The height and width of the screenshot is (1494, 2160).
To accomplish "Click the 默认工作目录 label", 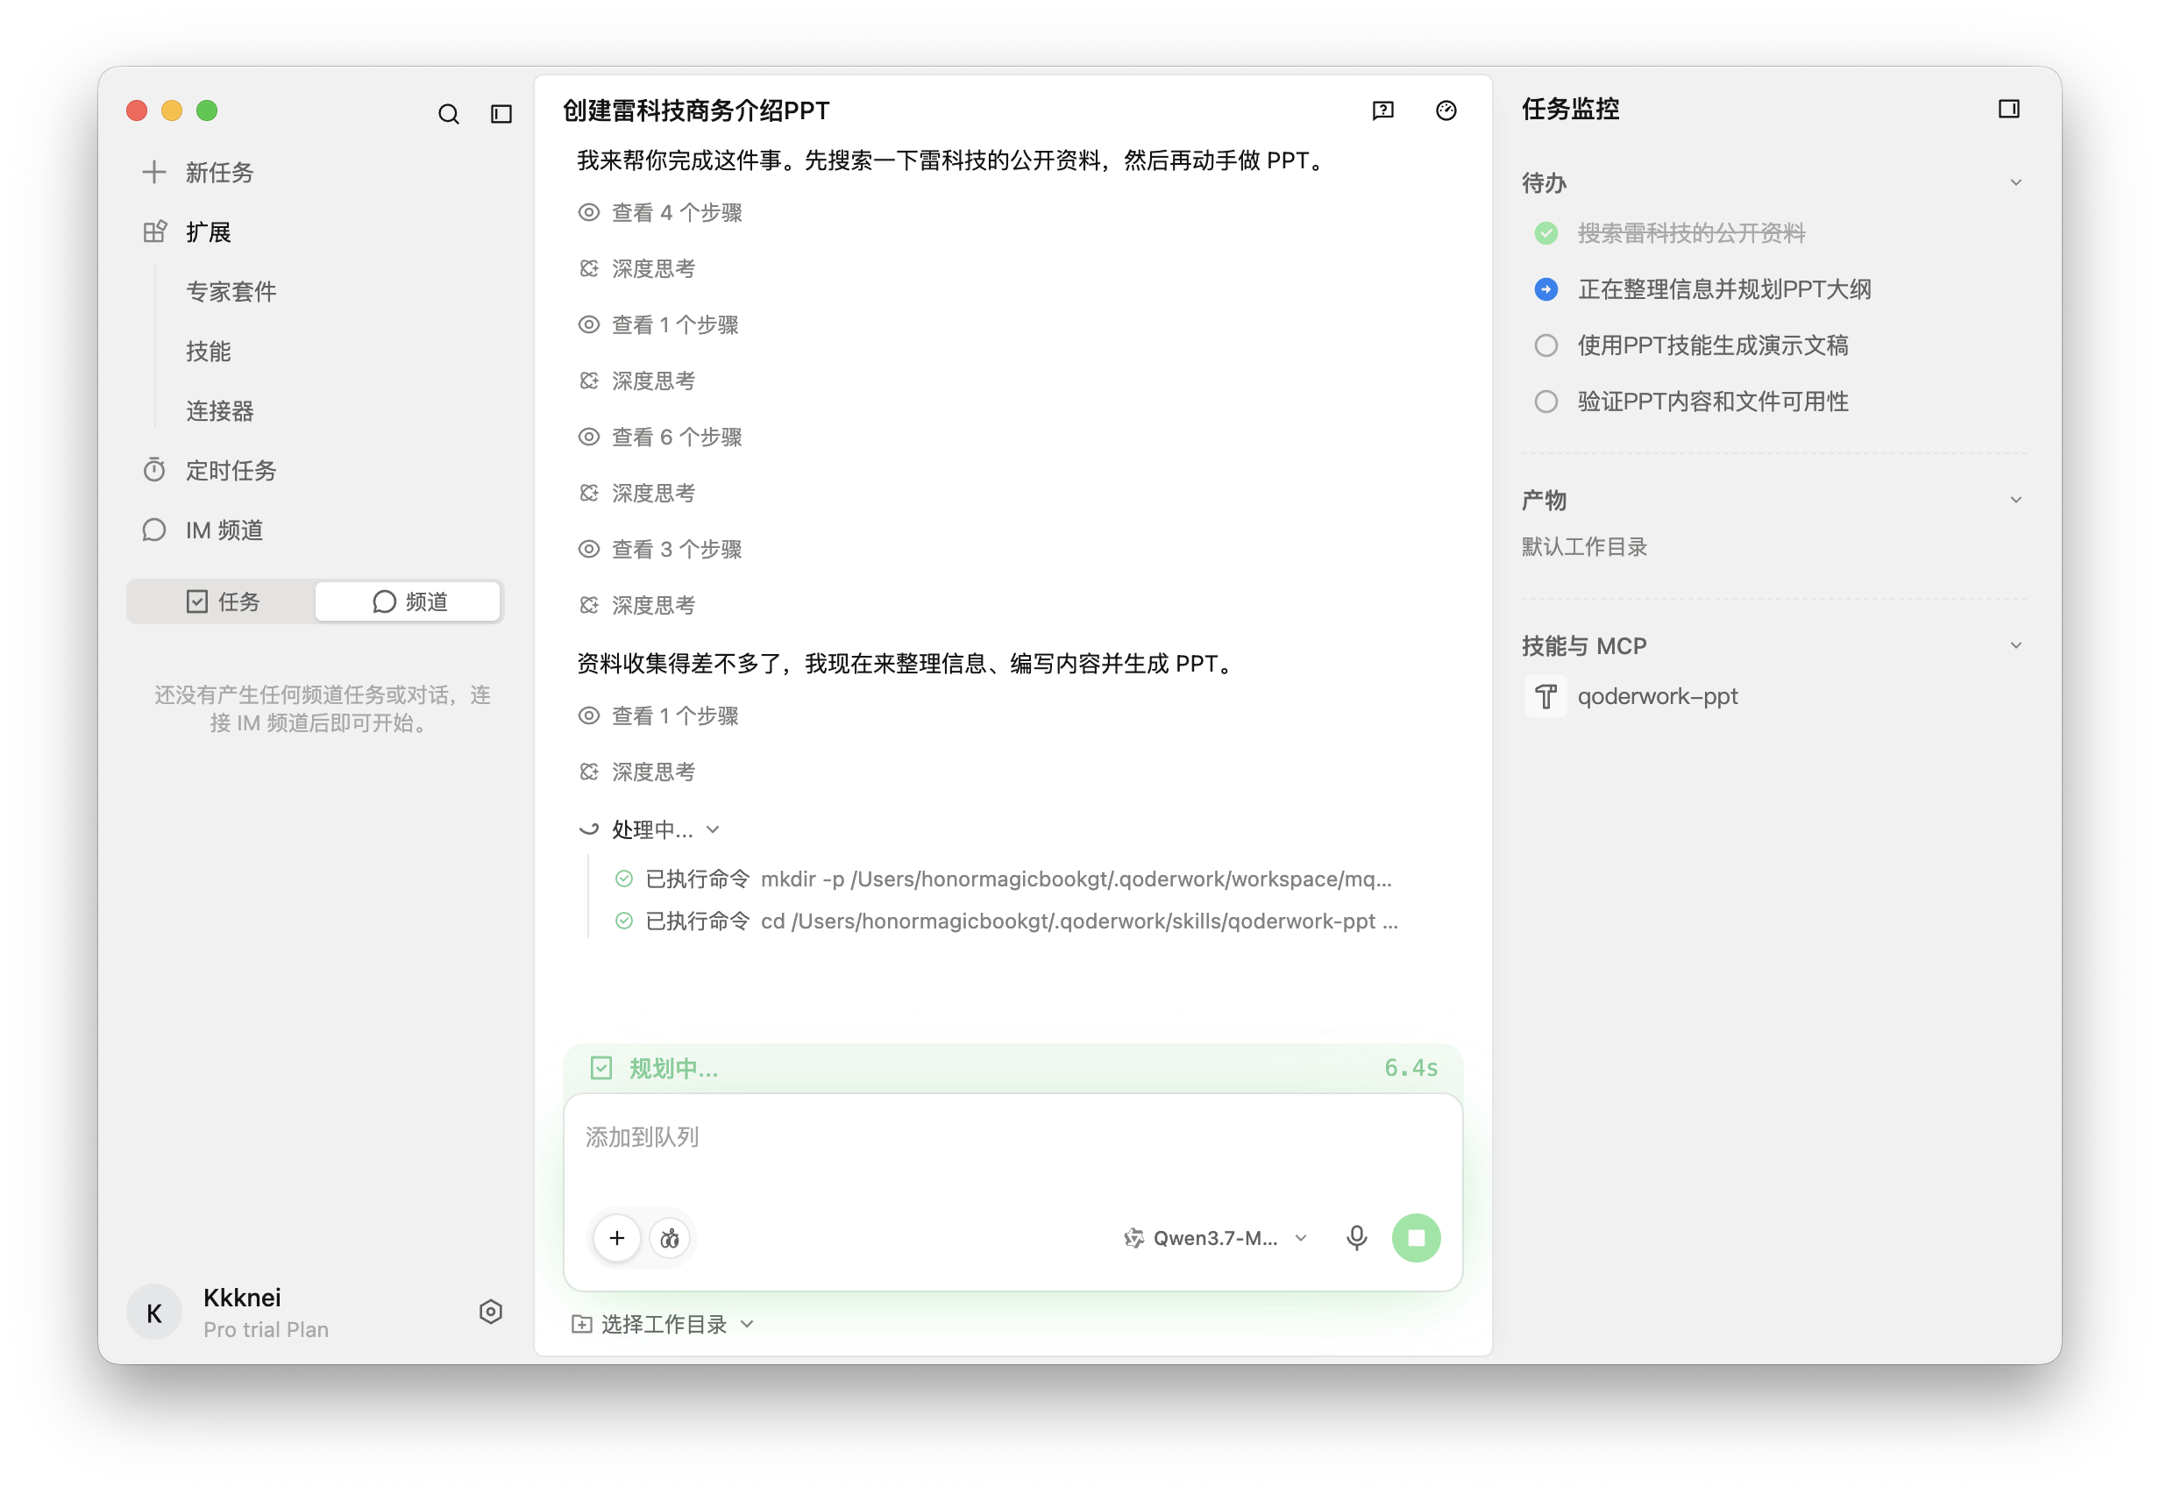I will pyautogui.click(x=1583, y=547).
